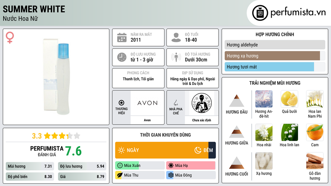The image size is (331, 186).
Task: Click the Mùa Xuân season bar
Action: click(140, 166)
